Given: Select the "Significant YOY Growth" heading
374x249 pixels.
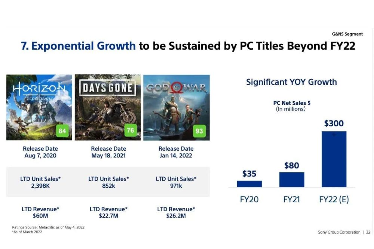Looking at the screenshot, I should click(x=291, y=82).
